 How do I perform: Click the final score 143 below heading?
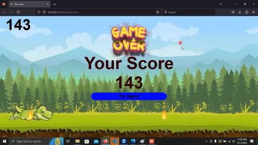[x=129, y=82]
